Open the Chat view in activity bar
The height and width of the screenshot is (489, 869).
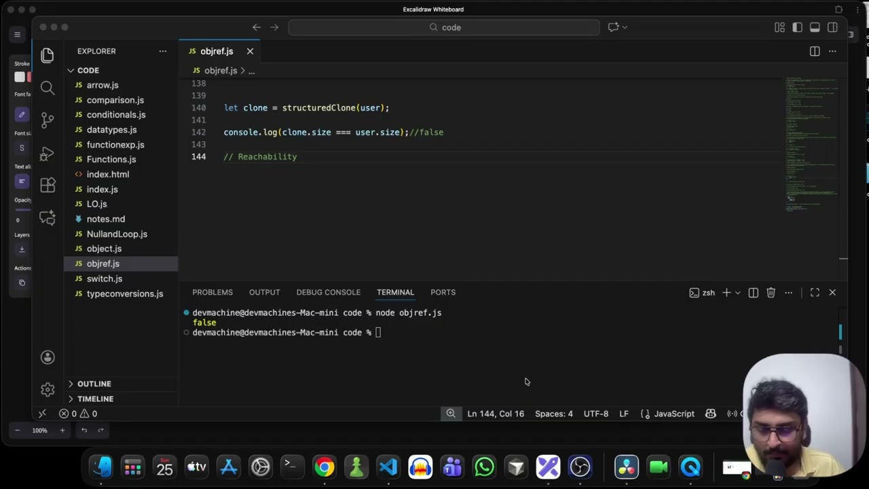coord(47,217)
